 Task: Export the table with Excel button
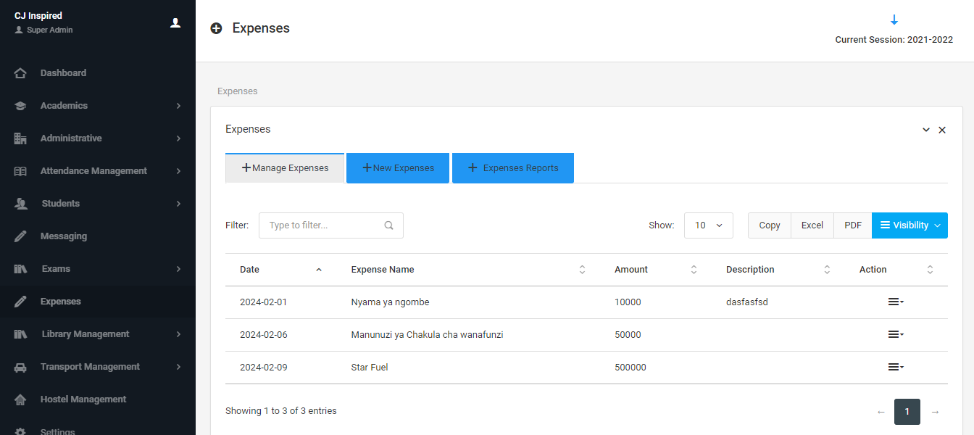point(812,225)
